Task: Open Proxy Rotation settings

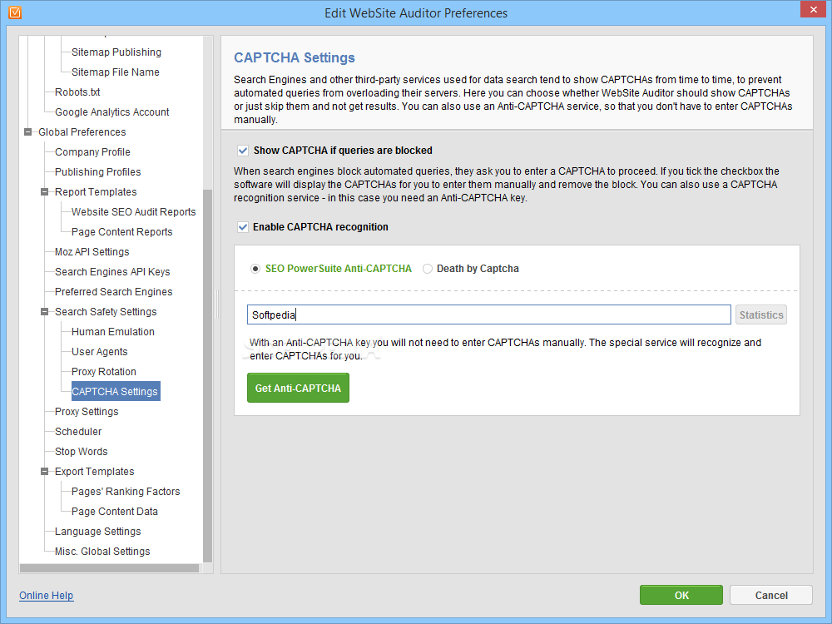Action: [x=104, y=372]
